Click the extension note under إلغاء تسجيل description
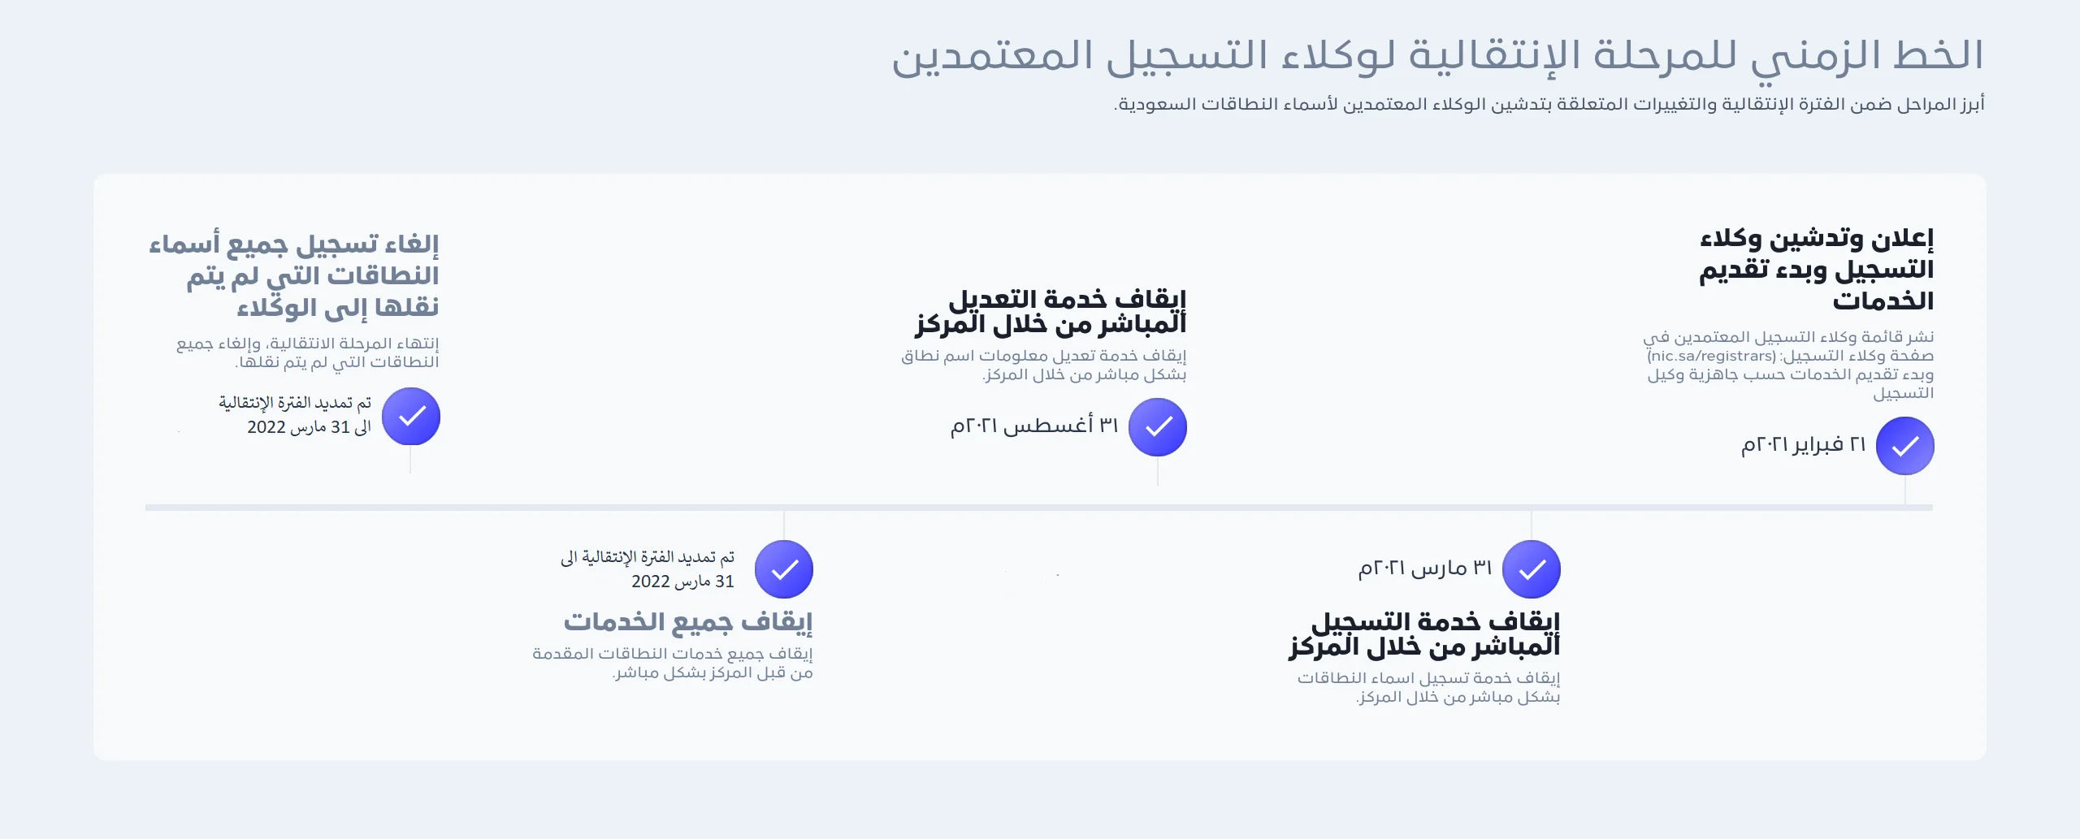Screen dimensions: 2080x839 tap(295, 415)
